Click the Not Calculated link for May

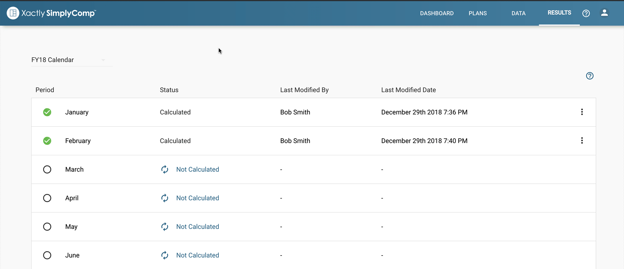198,227
